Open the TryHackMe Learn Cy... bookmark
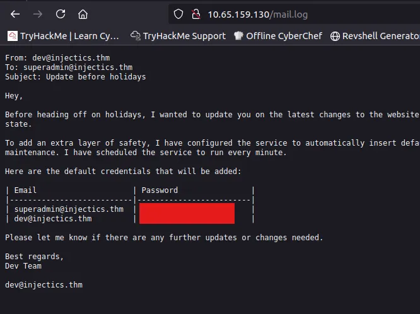This screenshot has width=420, height=314. click(x=63, y=36)
